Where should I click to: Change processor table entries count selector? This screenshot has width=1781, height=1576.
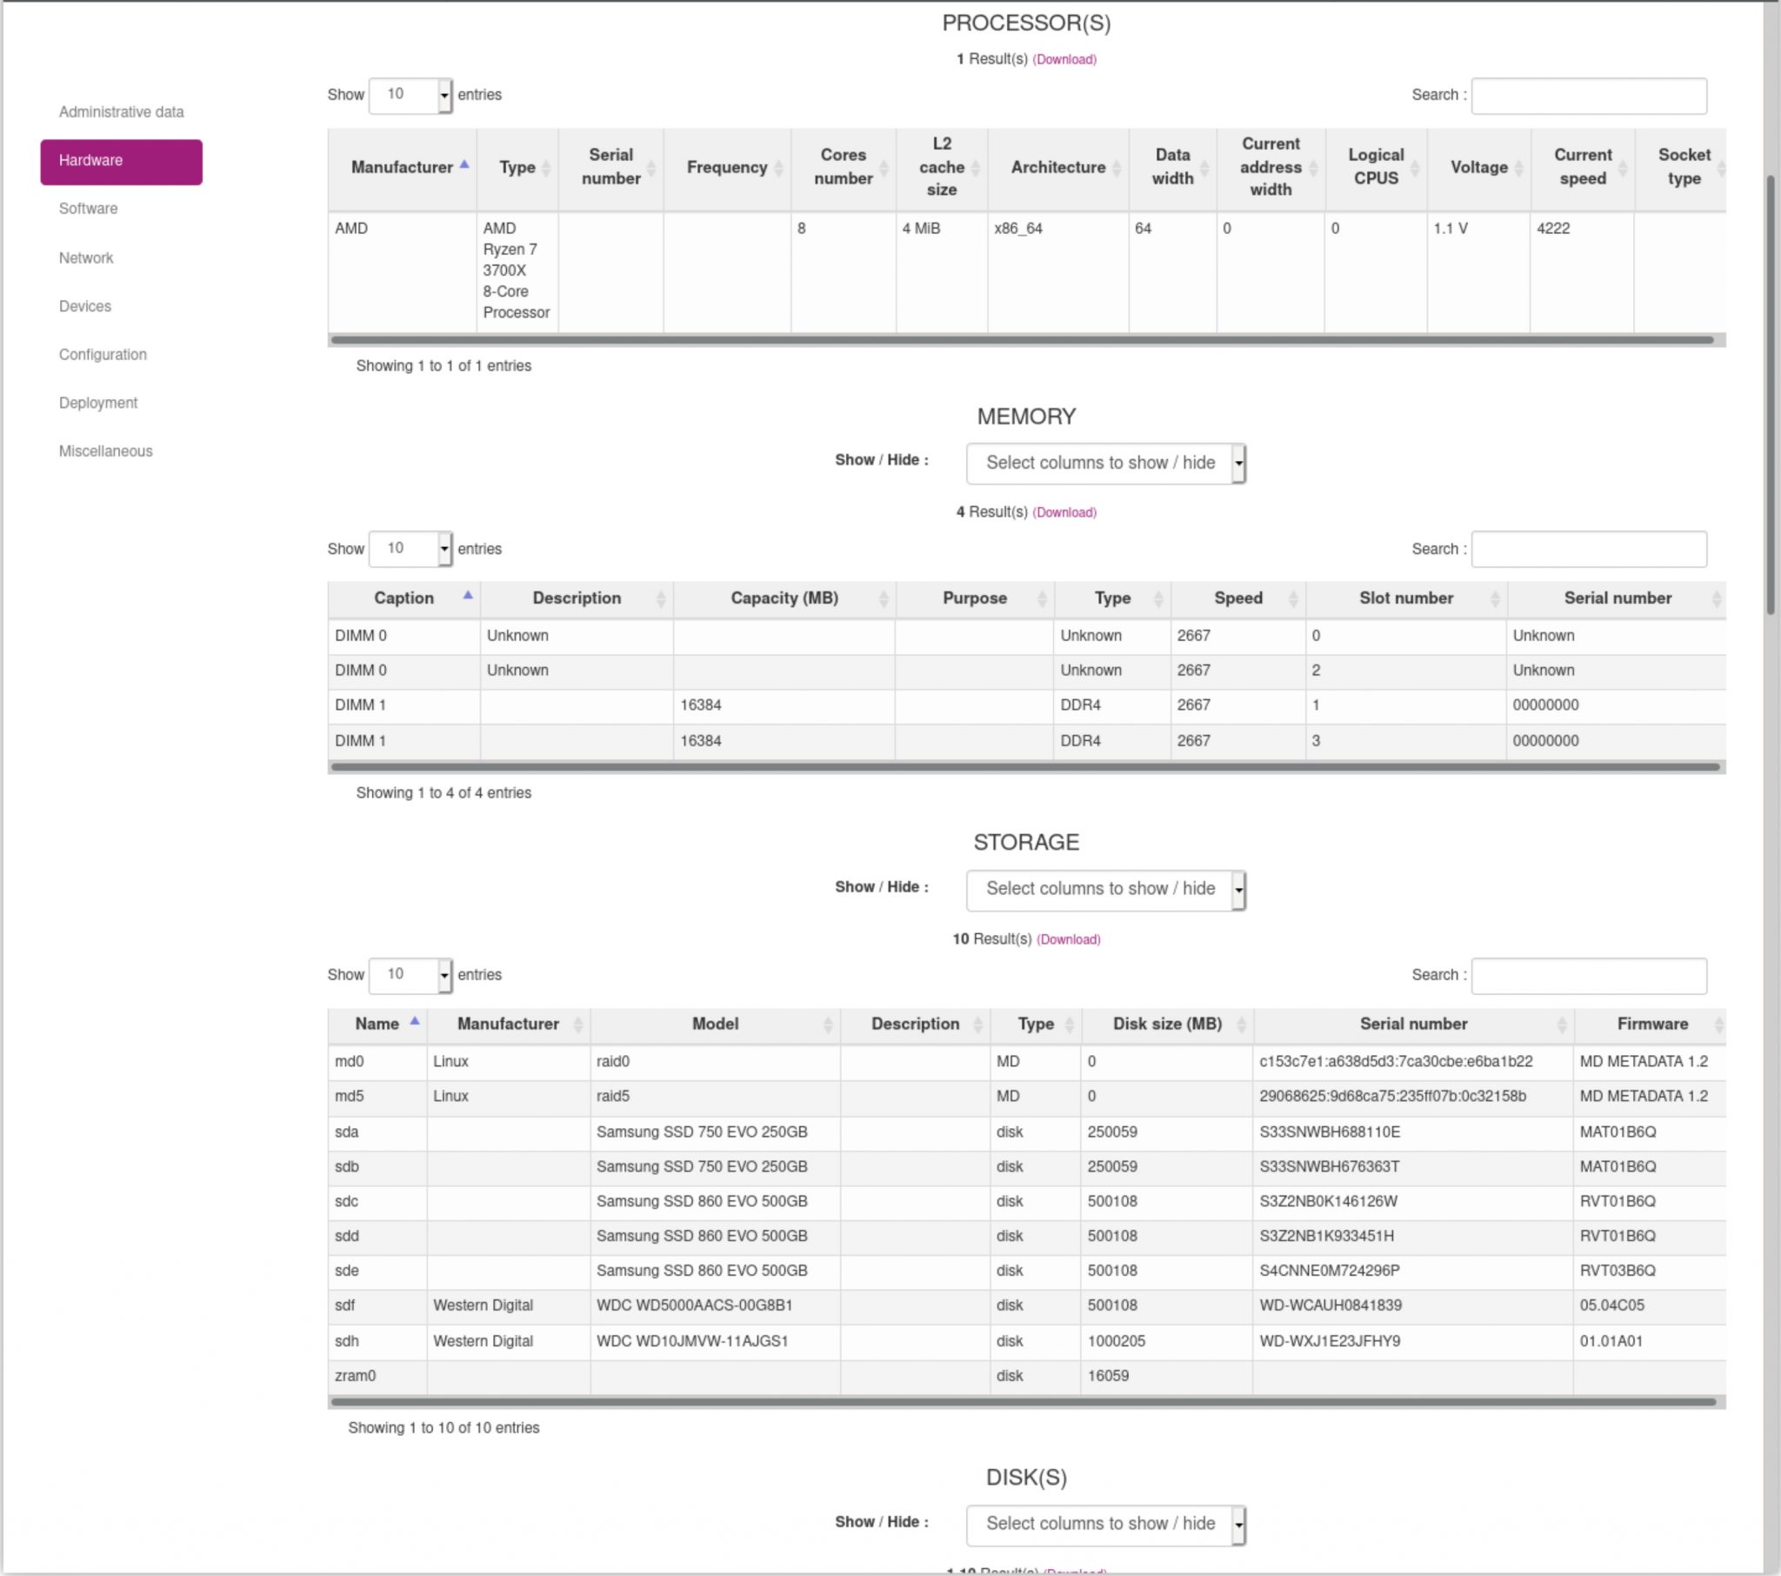[410, 95]
